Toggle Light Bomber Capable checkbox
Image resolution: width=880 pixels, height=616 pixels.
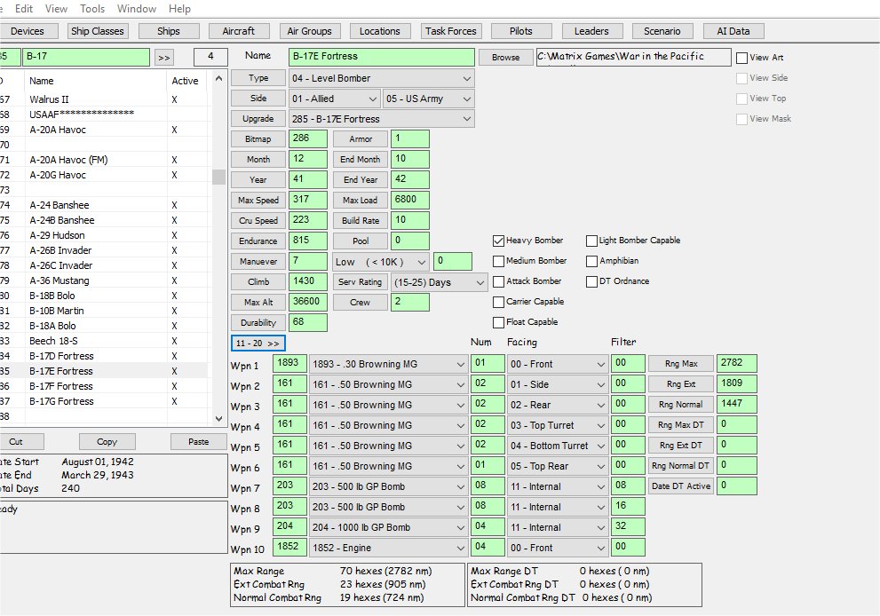click(591, 241)
